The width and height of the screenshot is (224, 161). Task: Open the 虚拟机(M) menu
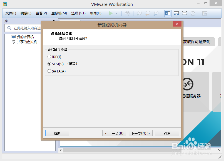(59, 13)
